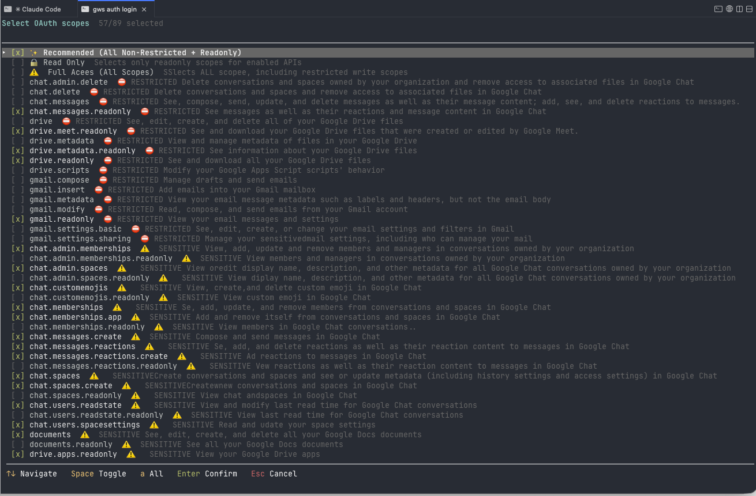This screenshot has height=496, width=756.
Task: Click the RESTRICTED stop icon beside drive scope
Action: pyautogui.click(x=66, y=121)
